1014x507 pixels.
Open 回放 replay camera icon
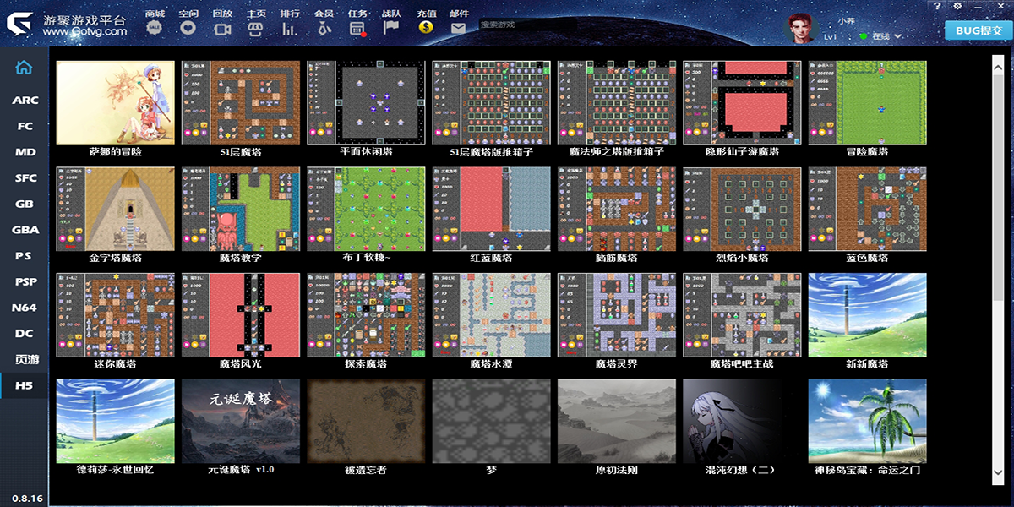(222, 28)
